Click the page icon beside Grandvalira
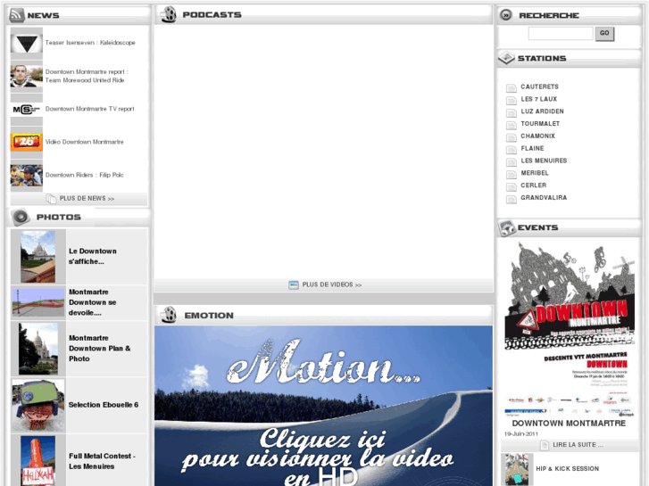The image size is (649, 486). point(512,199)
